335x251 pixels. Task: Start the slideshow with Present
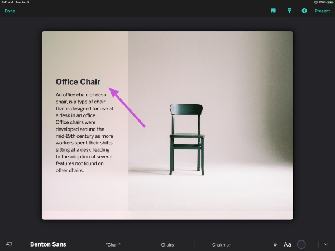pyautogui.click(x=322, y=11)
